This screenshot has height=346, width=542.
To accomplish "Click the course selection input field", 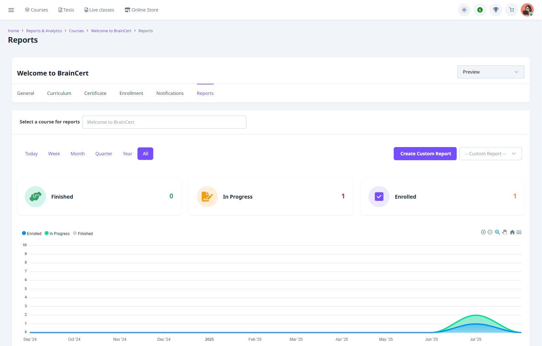I will click(x=164, y=122).
